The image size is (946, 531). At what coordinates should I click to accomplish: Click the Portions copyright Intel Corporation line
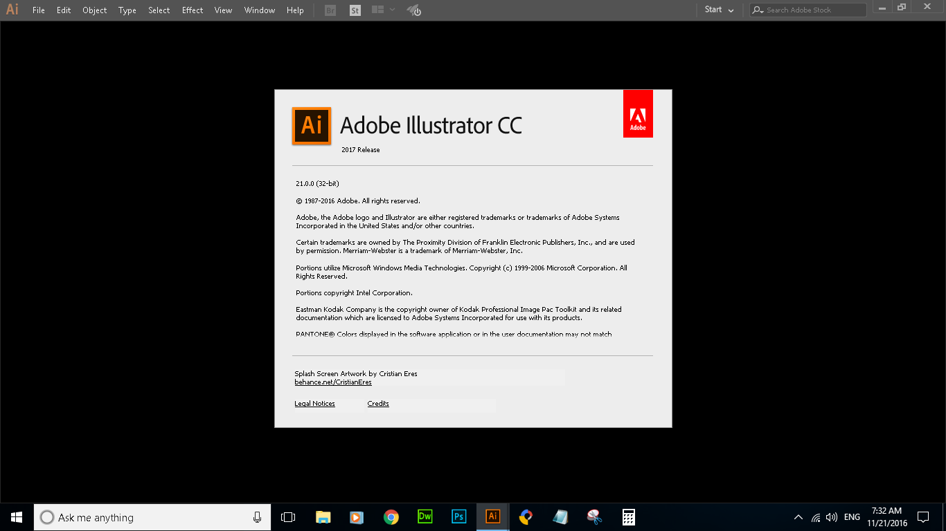354,293
